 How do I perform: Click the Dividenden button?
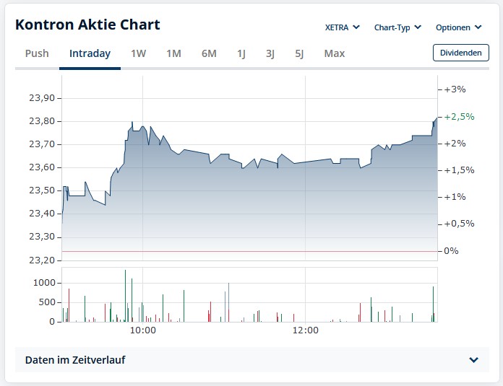(460, 53)
